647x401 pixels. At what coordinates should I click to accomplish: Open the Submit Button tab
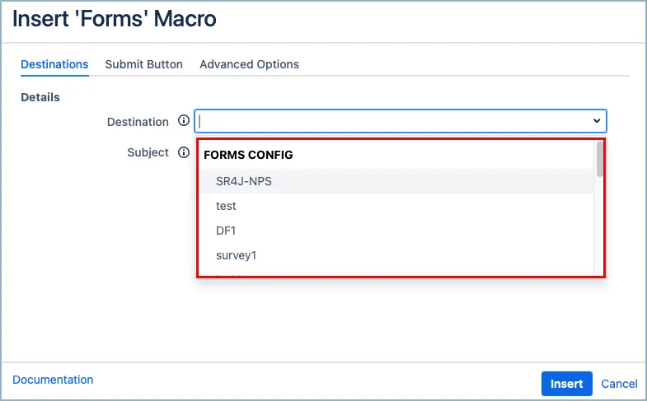[143, 64]
